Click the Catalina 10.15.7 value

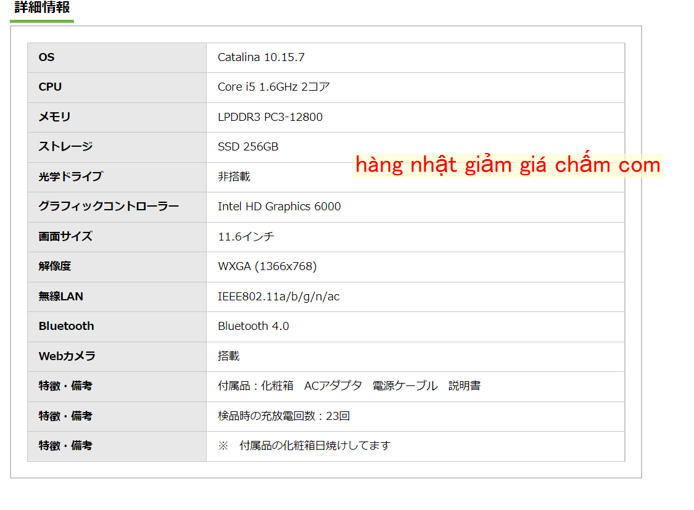click(x=261, y=57)
